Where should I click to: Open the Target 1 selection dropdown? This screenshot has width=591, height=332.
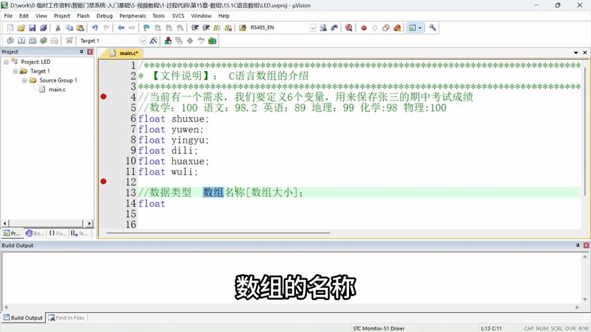(143, 41)
